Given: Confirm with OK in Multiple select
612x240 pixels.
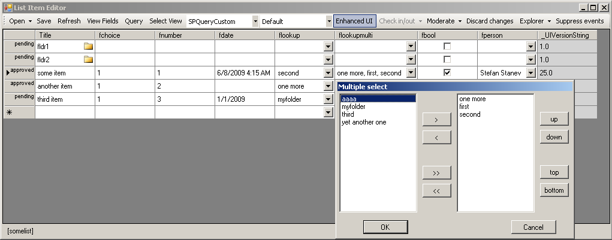Looking at the screenshot, I should click(385, 227).
